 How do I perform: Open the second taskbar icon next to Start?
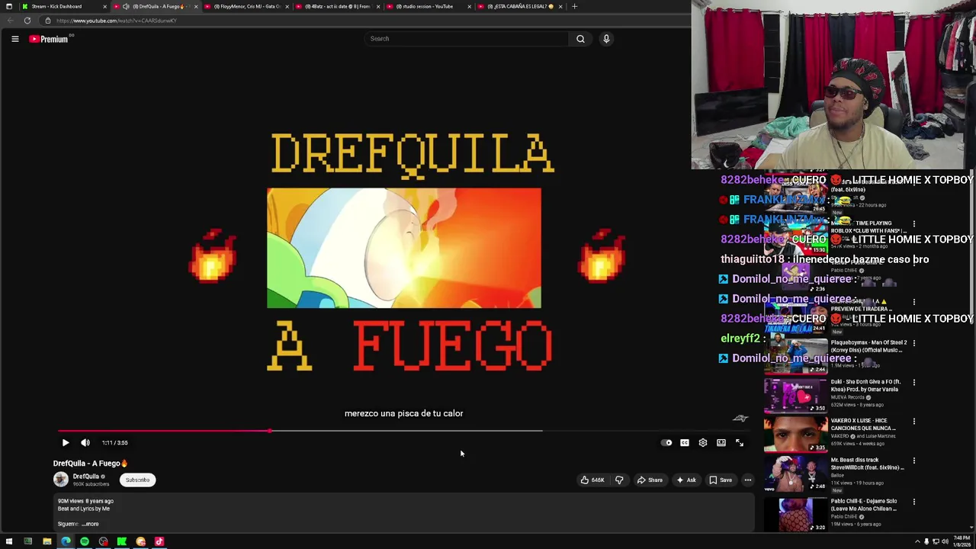(x=27, y=541)
